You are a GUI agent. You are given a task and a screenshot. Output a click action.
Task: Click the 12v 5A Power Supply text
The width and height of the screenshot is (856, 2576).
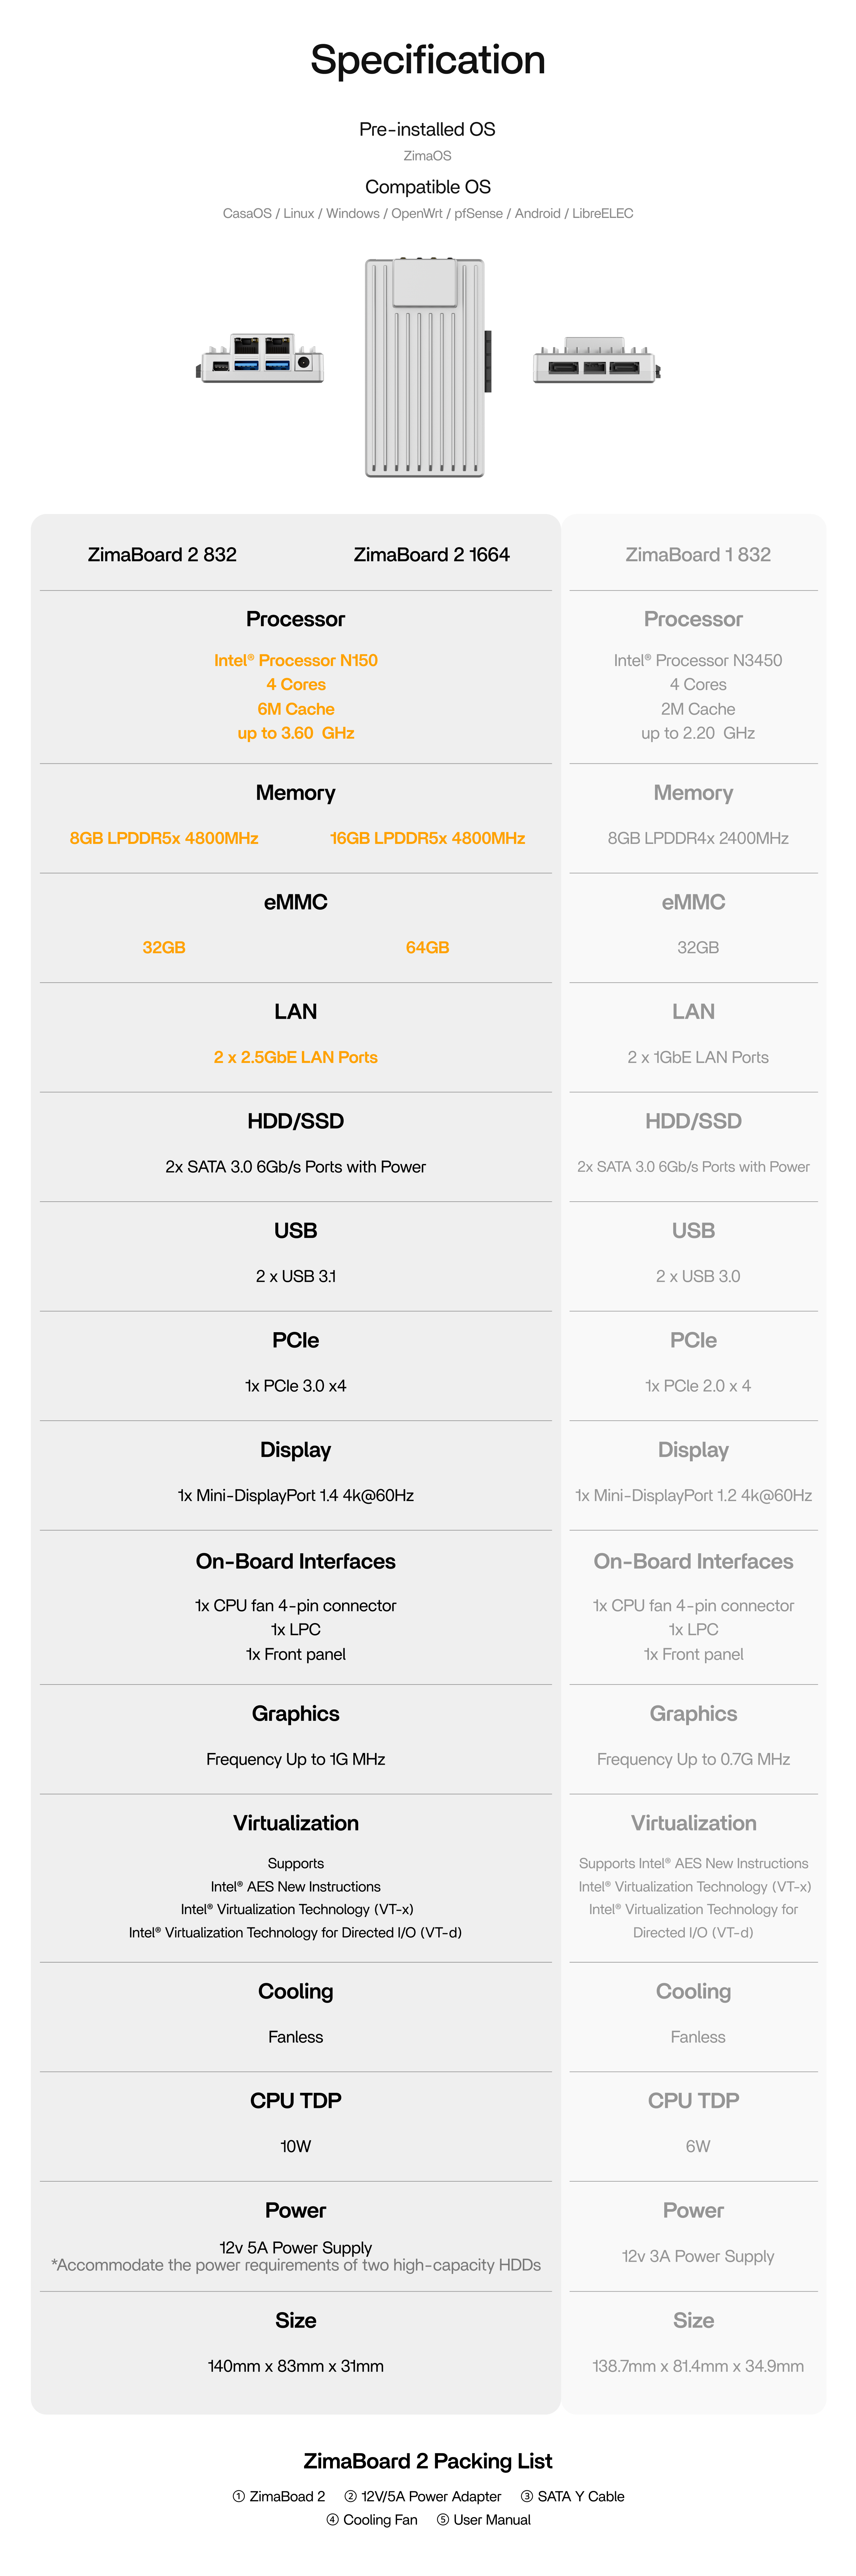(x=295, y=2247)
